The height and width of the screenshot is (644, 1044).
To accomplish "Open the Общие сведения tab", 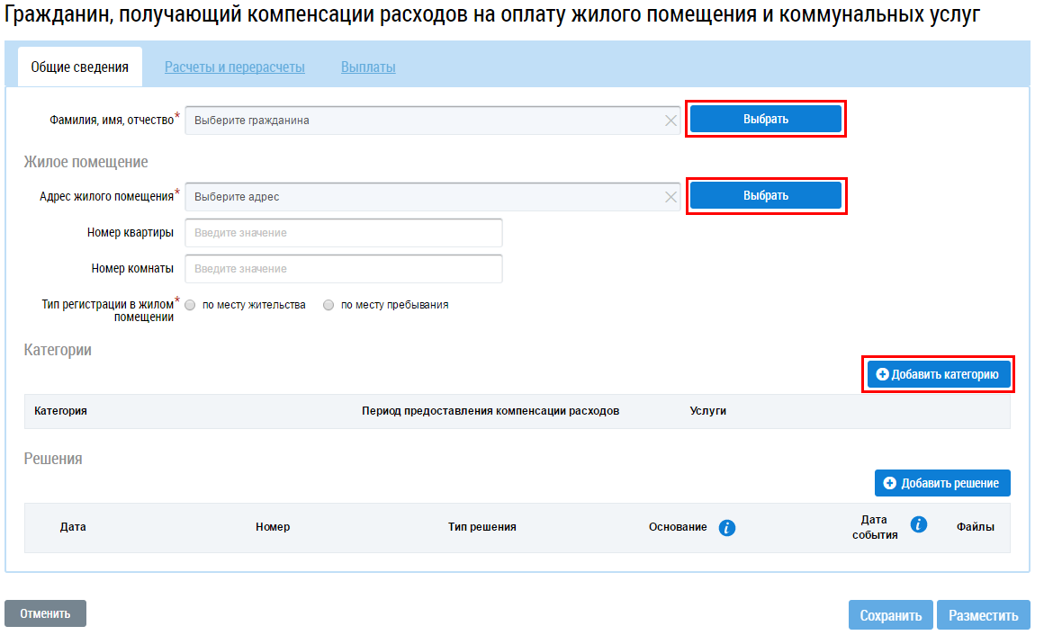I will coord(79,67).
